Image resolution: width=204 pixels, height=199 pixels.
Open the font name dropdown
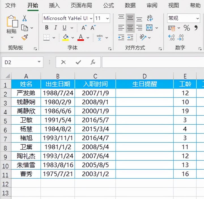[91, 18]
